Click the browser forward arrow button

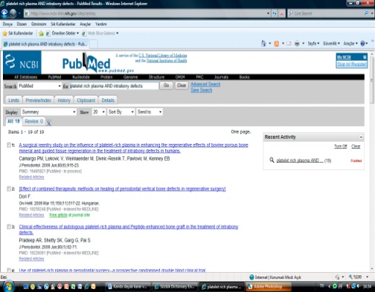(13, 13)
